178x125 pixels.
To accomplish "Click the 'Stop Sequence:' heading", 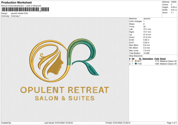I will [136, 56].
